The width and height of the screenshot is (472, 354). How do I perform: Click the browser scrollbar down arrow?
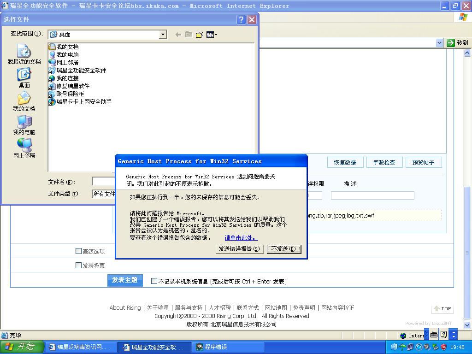click(x=467, y=325)
